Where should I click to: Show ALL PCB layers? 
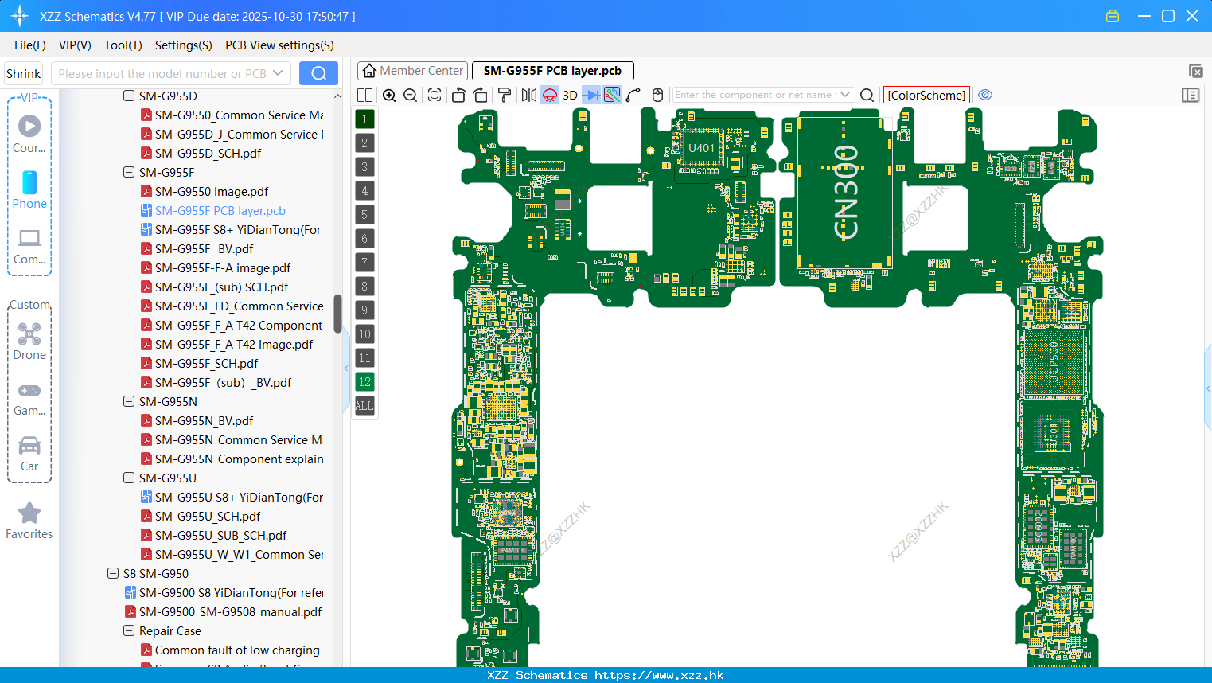click(364, 406)
